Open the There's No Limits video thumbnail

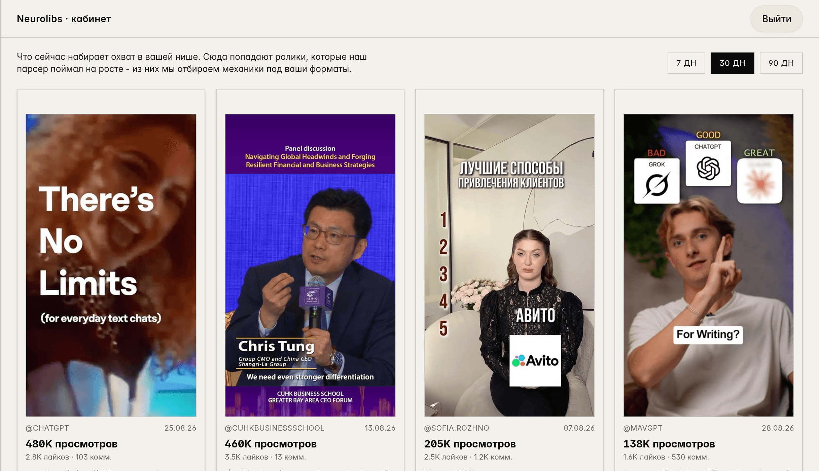tap(111, 265)
